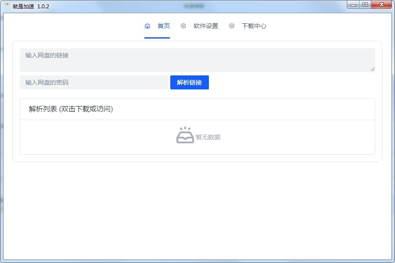Click the 就是加速 1.0.2 window title
Viewport: 395px width, 263px height.
pyautogui.click(x=31, y=6)
